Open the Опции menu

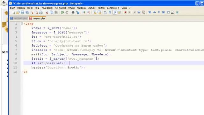pyautogui.click(x=71, y=8)
